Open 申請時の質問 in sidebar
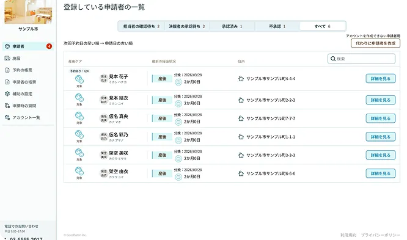Screen dimensions: 407x240 point(28,106)
